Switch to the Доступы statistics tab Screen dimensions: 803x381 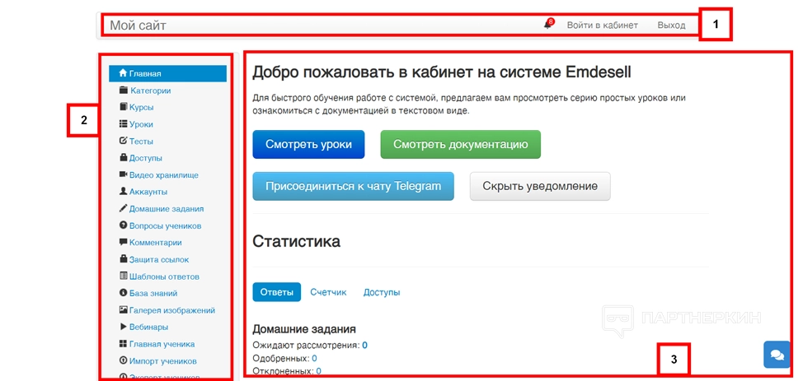point(382,292)
